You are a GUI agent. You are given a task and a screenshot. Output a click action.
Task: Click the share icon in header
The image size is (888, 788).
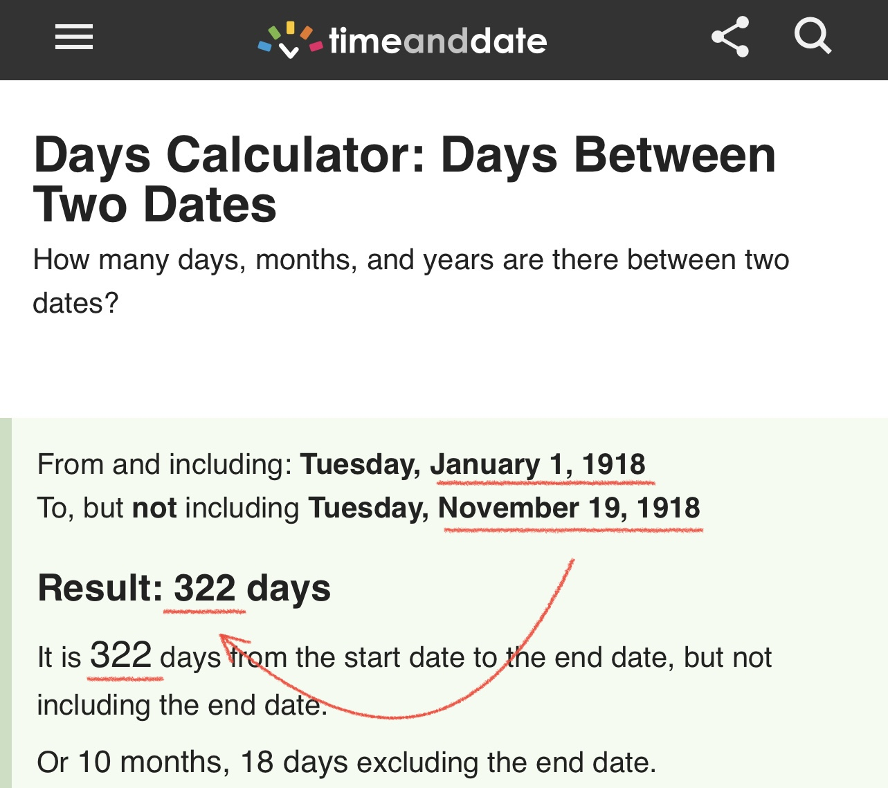pyautogui.click(x=730, y=37)
